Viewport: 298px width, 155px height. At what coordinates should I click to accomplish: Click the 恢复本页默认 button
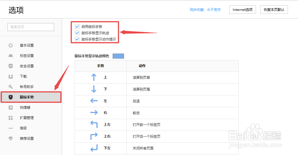click(274, 10)
